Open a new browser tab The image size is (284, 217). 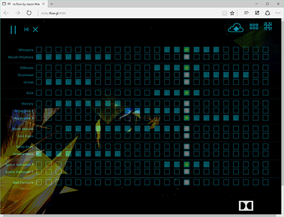(52, 4)
